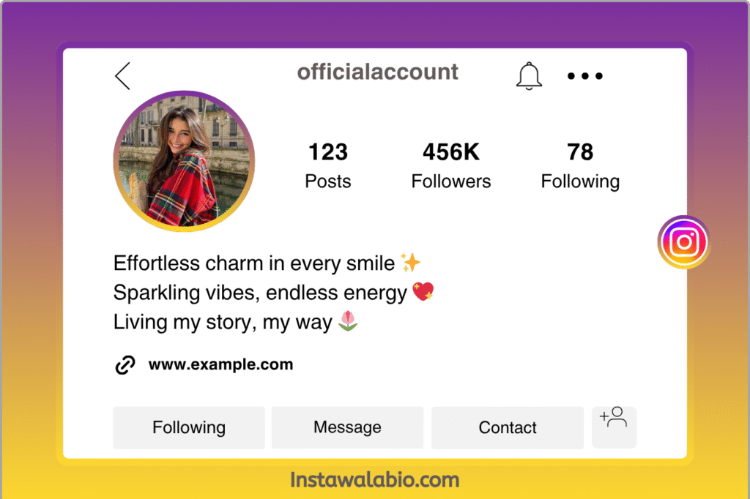
Task: Tap the notification bell icon
Action: click(529, 76)
